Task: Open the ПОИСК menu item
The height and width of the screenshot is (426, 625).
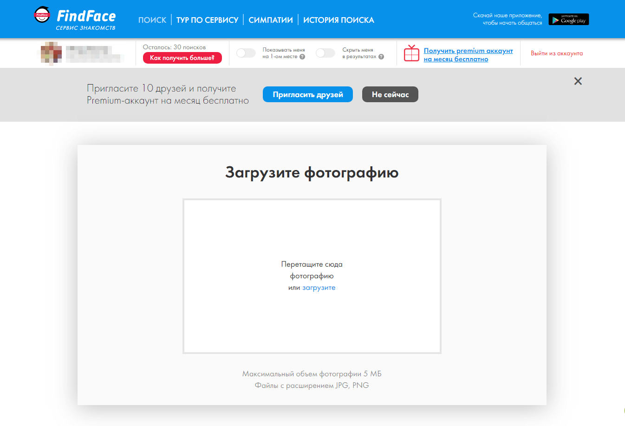Action: (x=152, y=20)
